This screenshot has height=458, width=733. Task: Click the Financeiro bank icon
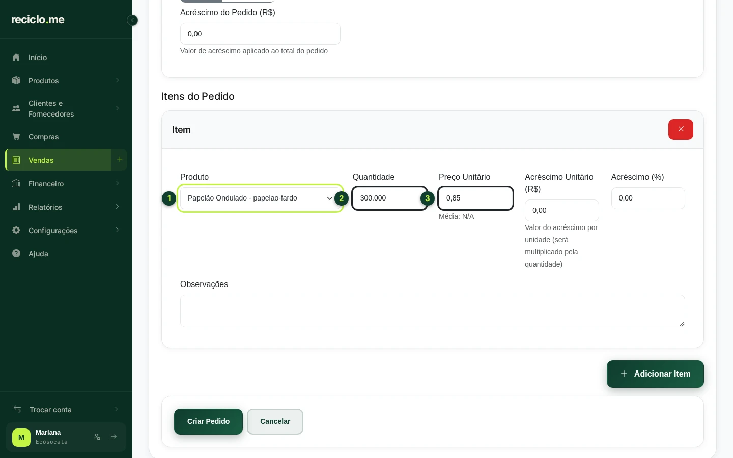[16, 184]
